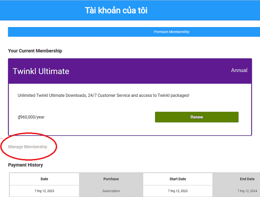Click the Tài khoản của tôi title

116,10
